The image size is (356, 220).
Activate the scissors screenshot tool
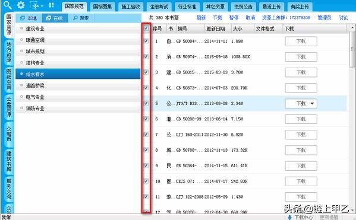[x=34, y=5]
